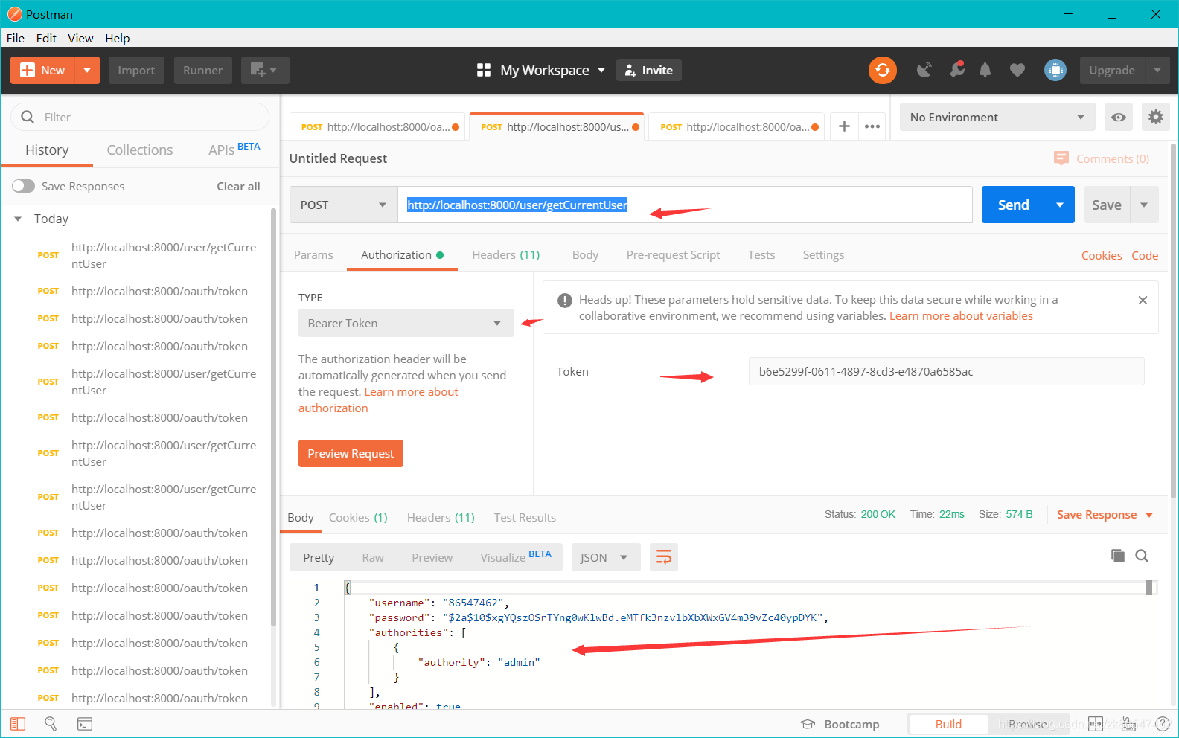Open the notifications bell icon
The image size is (1179, 738).
coord(985,70)
